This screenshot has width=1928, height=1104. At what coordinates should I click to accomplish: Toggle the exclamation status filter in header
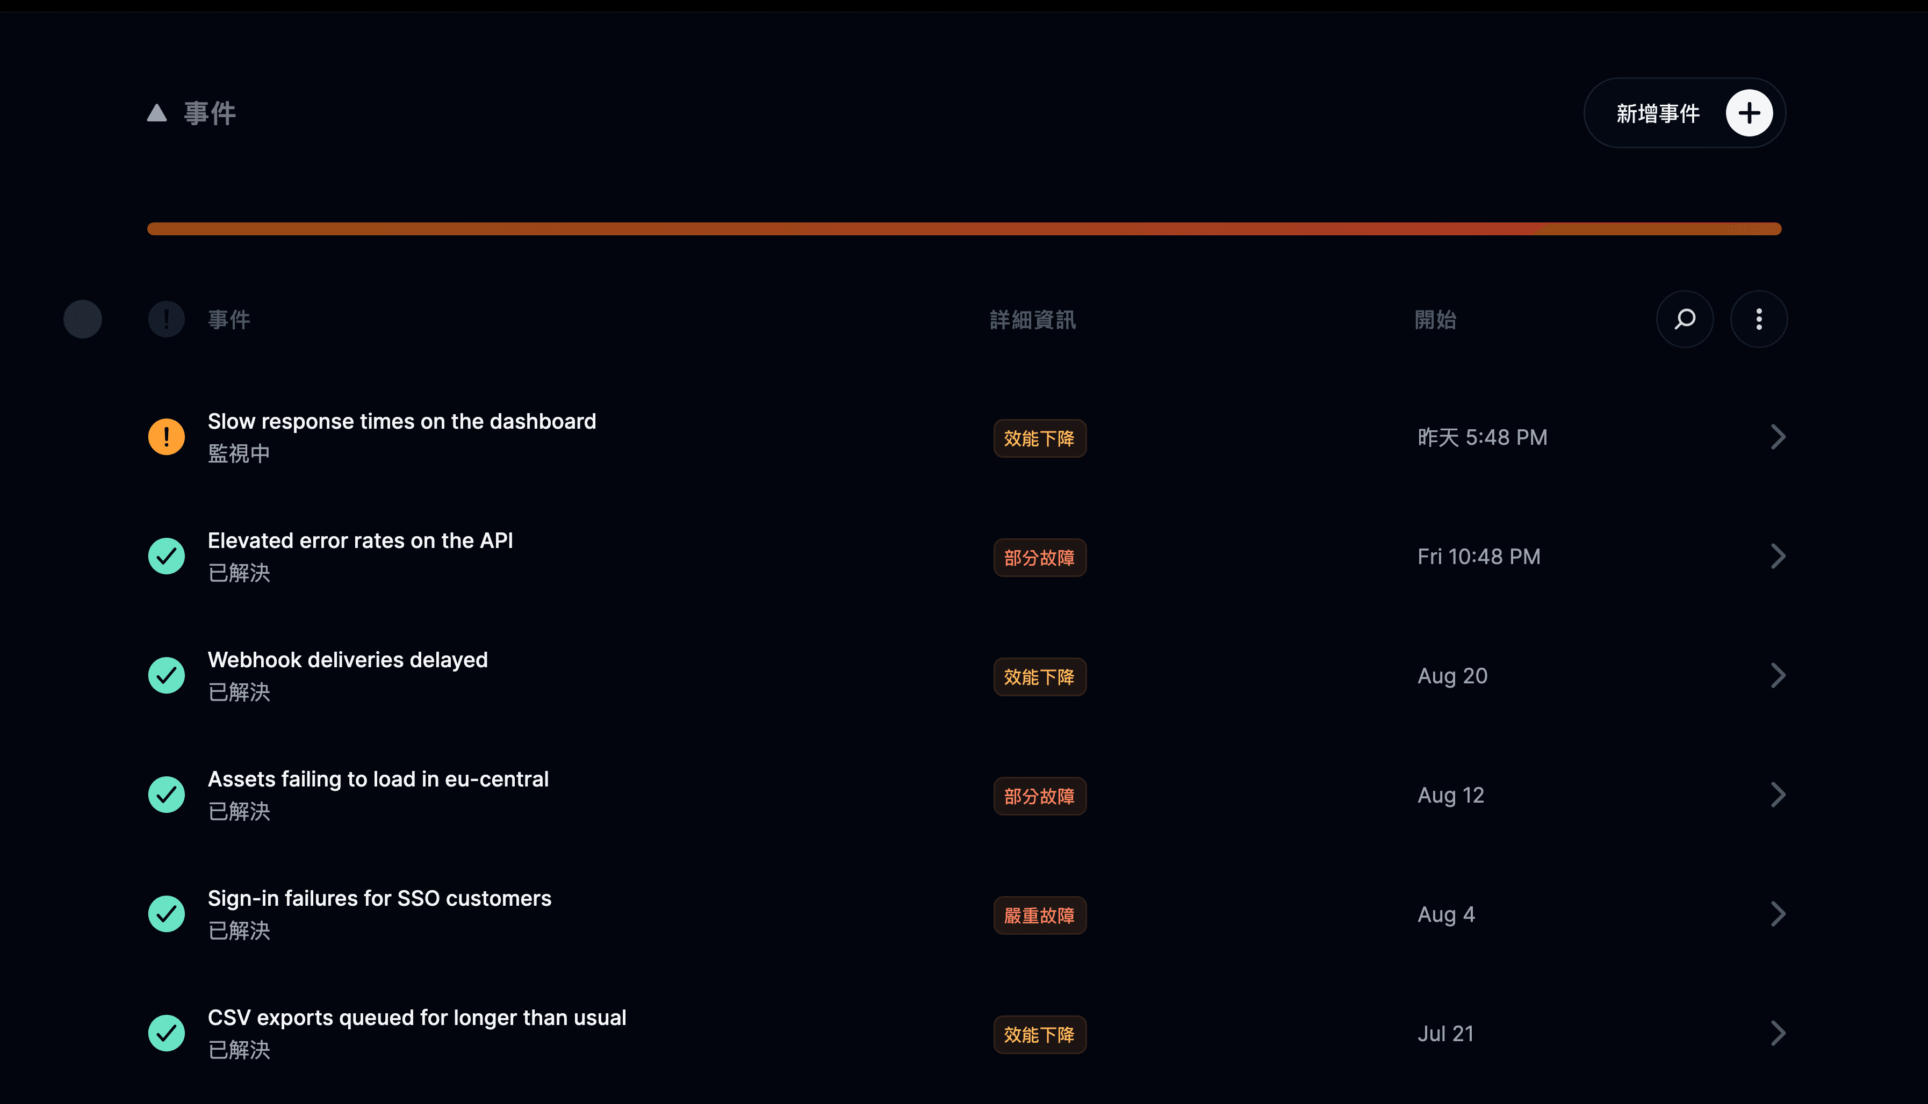[x=166, y=319]
